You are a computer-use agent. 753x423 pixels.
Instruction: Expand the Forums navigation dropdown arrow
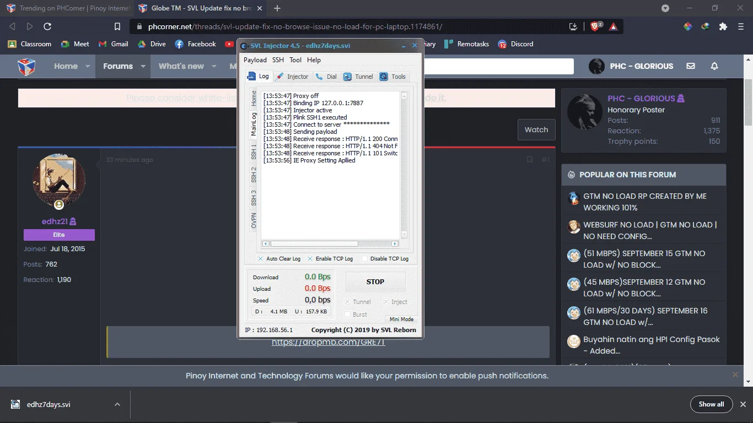pos(143,66)
